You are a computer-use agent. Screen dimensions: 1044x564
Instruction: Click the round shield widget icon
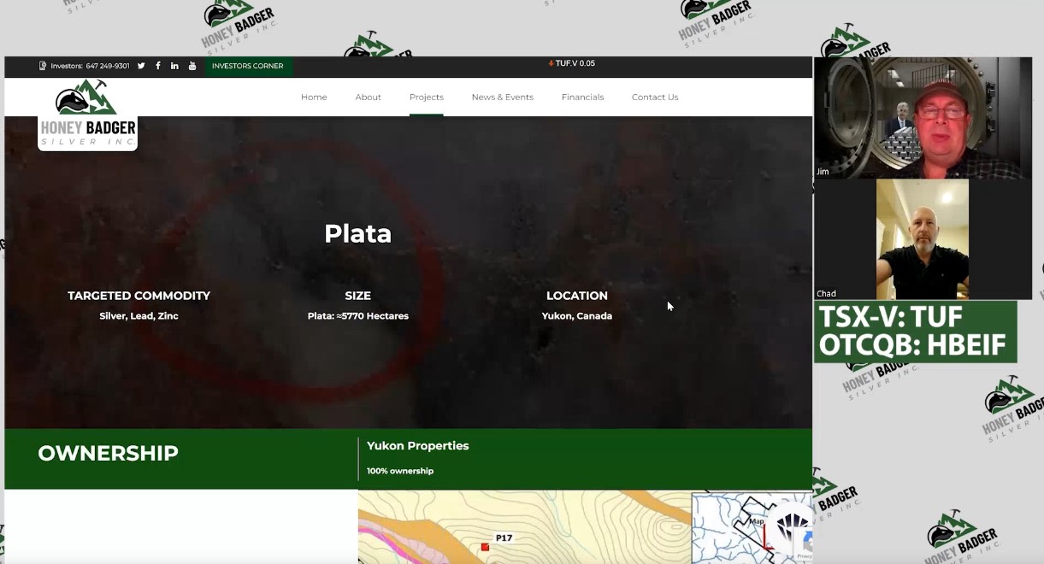788,525
